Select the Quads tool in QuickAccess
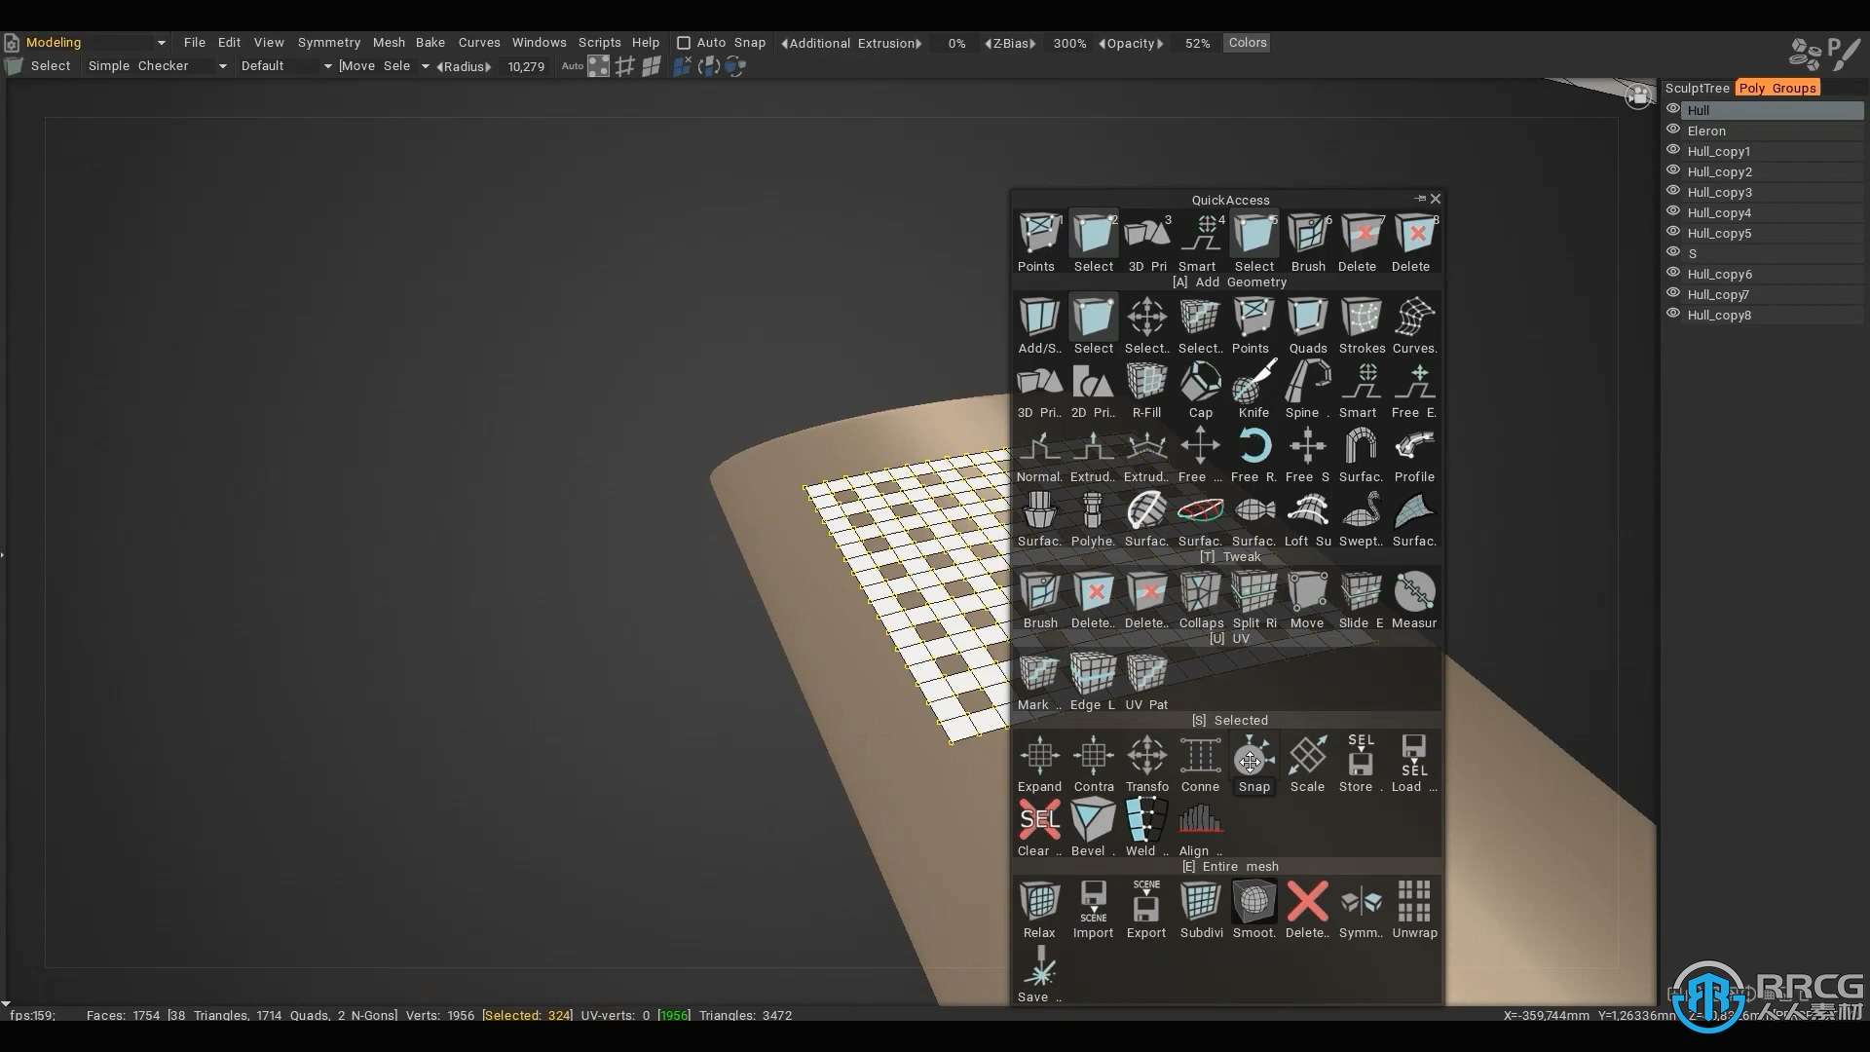This screenshot has width=1870, height=1052. click(x=1307, y=326)
